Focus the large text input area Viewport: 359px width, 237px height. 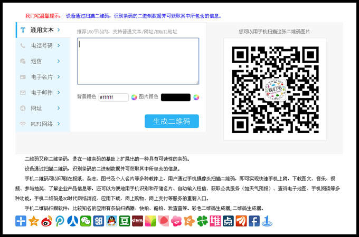(x=138, y=61)
